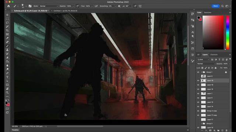This screenshot has width=236, height=132.
Task: Switch to the Untitled-1 document tab
Action: (65, 11)
